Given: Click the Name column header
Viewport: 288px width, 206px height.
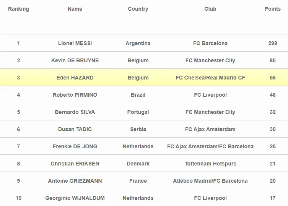Looking at the screenshot, I should click(x=75, y=9).
